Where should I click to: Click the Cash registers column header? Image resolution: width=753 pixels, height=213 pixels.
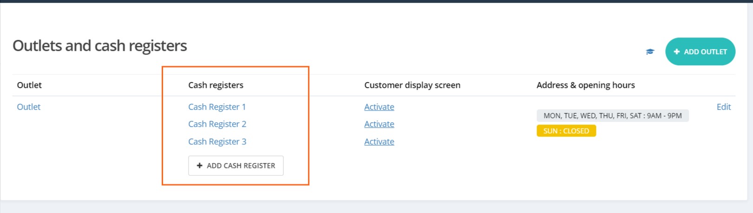click(216, 85)
